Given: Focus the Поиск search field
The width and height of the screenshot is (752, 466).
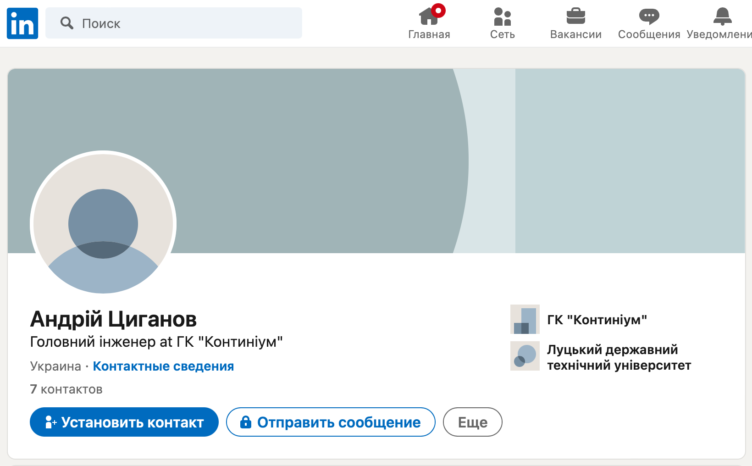Looking at the screenshot, I should 183,23.
